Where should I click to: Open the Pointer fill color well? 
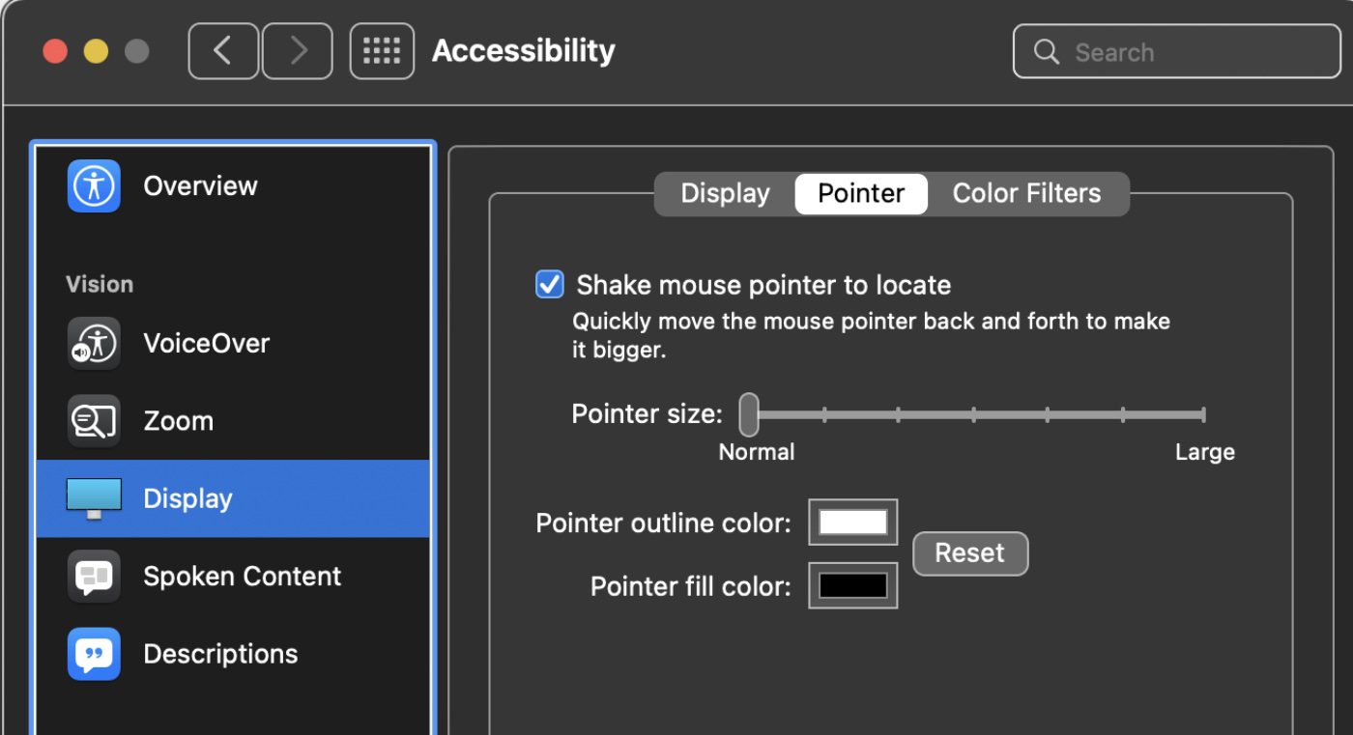(852, 585)
